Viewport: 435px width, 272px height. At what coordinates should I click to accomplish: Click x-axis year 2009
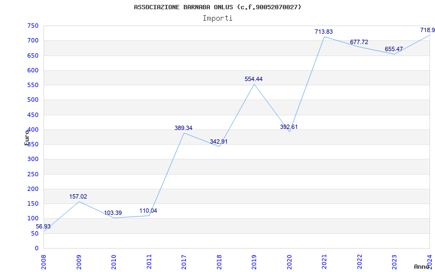(x=79, y=262)
